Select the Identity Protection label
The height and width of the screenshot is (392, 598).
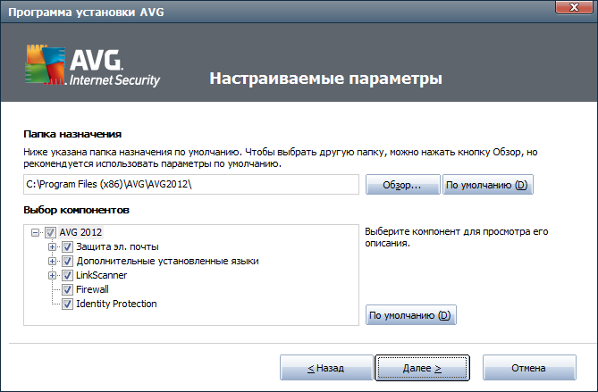116,304
